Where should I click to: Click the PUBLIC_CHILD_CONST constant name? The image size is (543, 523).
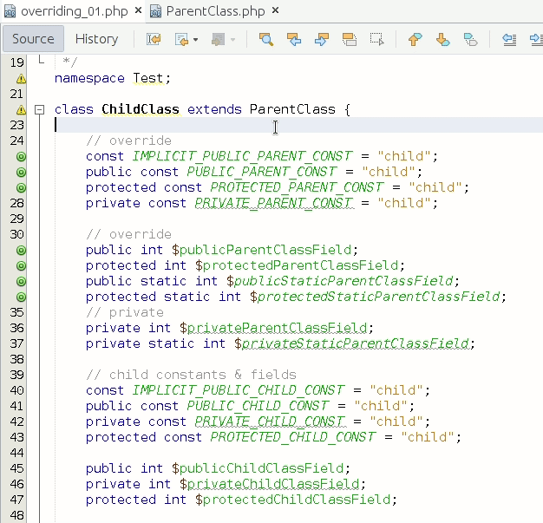(x=258, y=406)
